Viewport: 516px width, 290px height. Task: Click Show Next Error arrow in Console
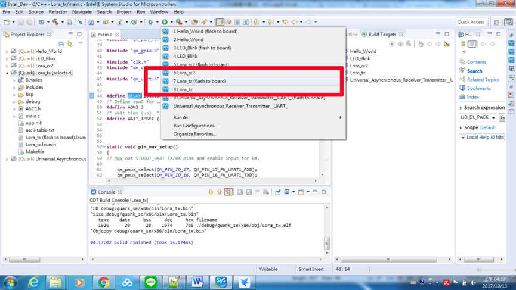click(211, 192)
